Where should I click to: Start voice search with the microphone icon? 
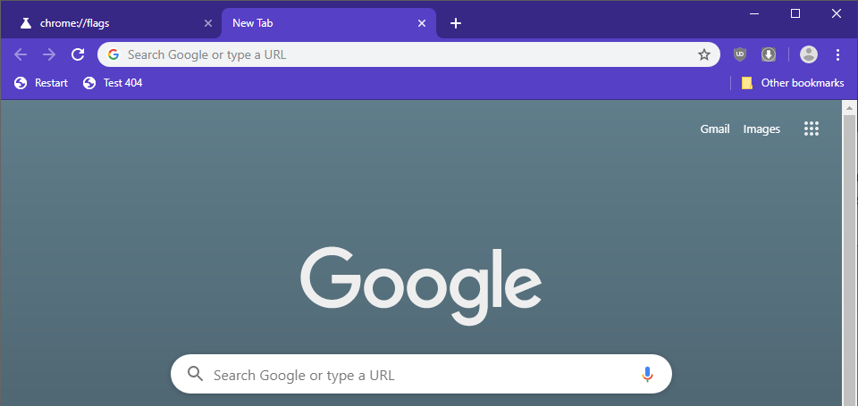pos(647,374)
